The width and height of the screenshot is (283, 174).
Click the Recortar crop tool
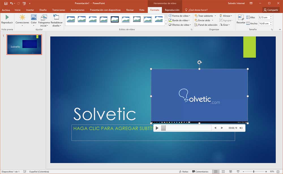click(x=241, y=19)
